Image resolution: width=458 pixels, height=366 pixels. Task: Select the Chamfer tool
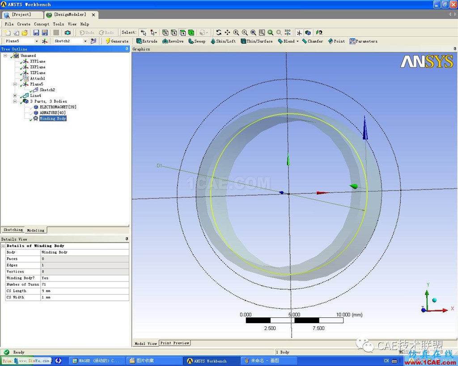(x=313, y=41)
